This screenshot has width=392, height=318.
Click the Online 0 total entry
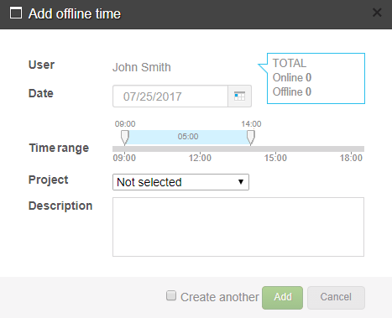(292, 77)
